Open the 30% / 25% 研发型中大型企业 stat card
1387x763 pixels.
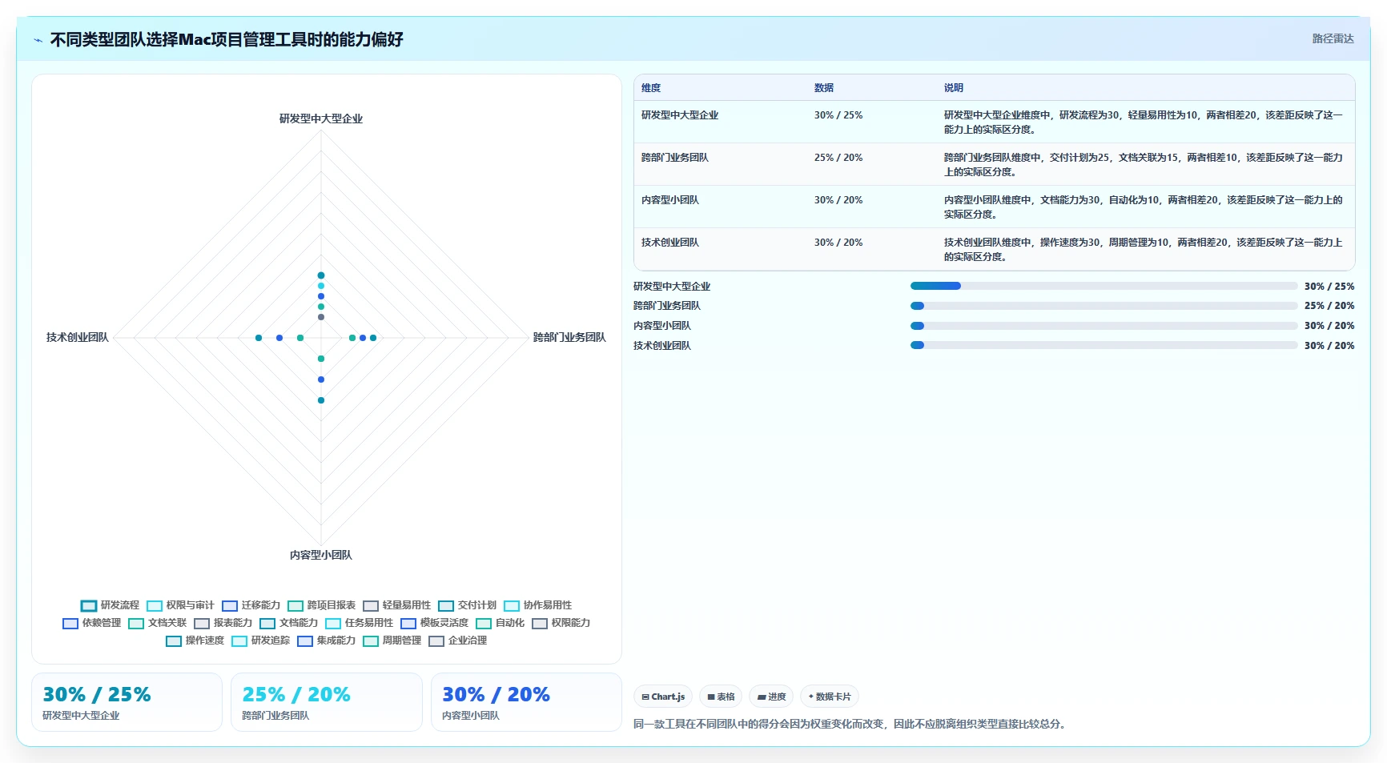click(127, 702)
